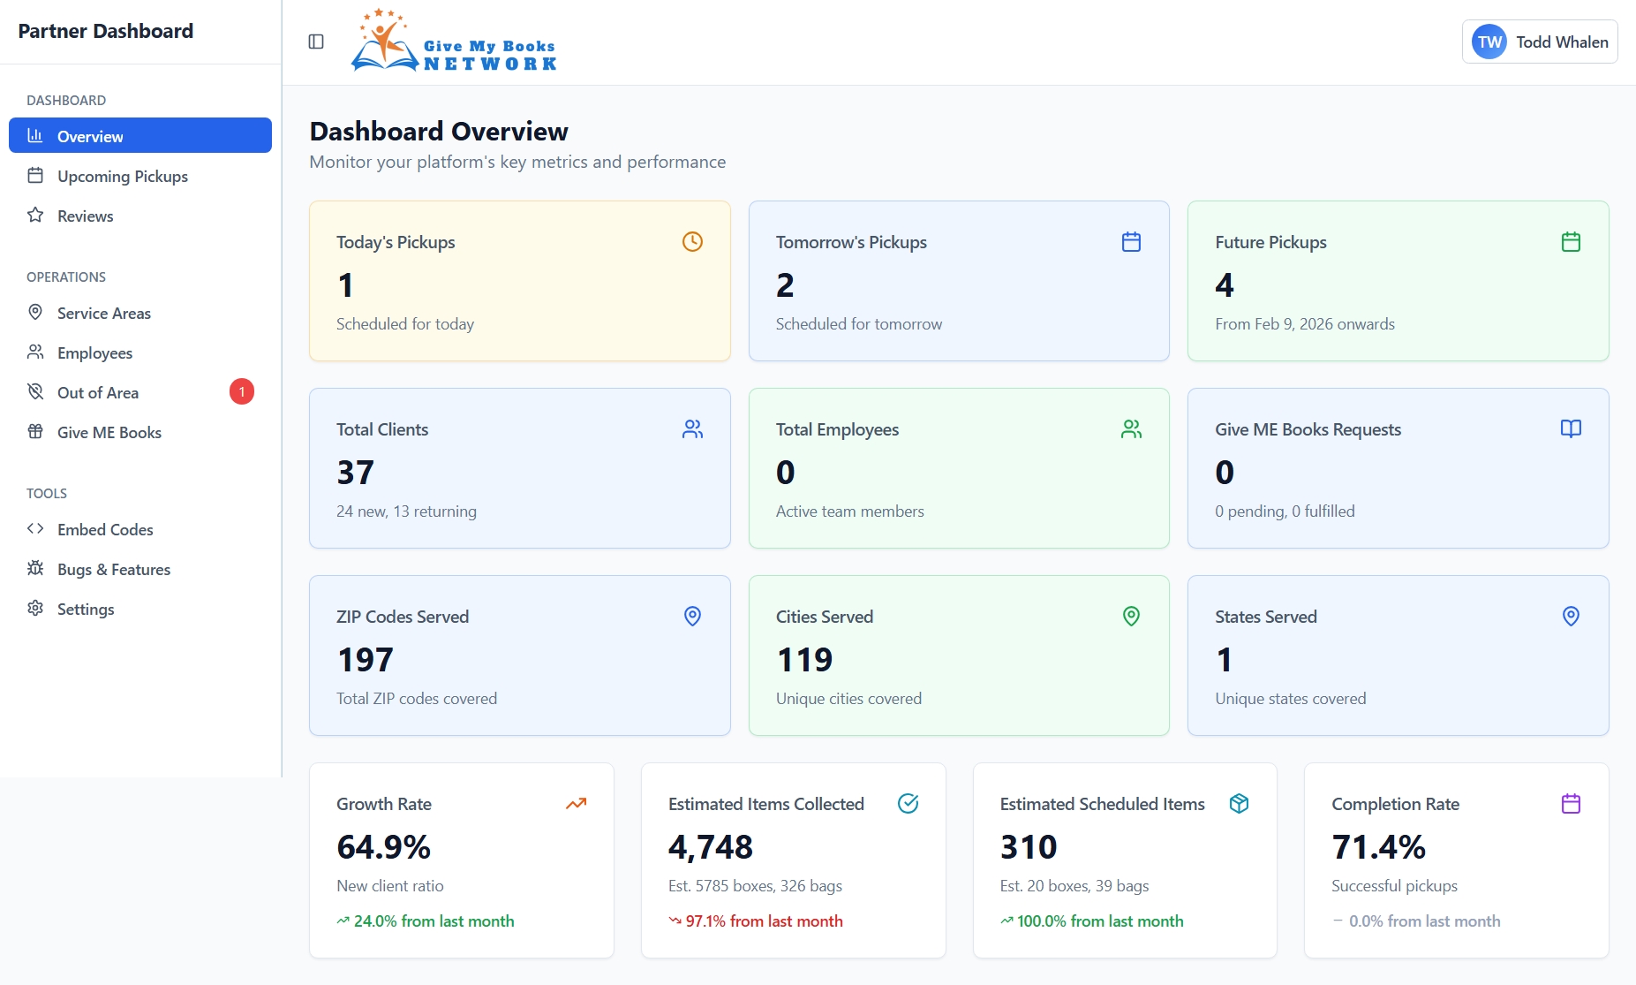This screenshot has height=985, width=1636.
Task: Click the Give My Books Network logo
Action: tap(453, 42)
